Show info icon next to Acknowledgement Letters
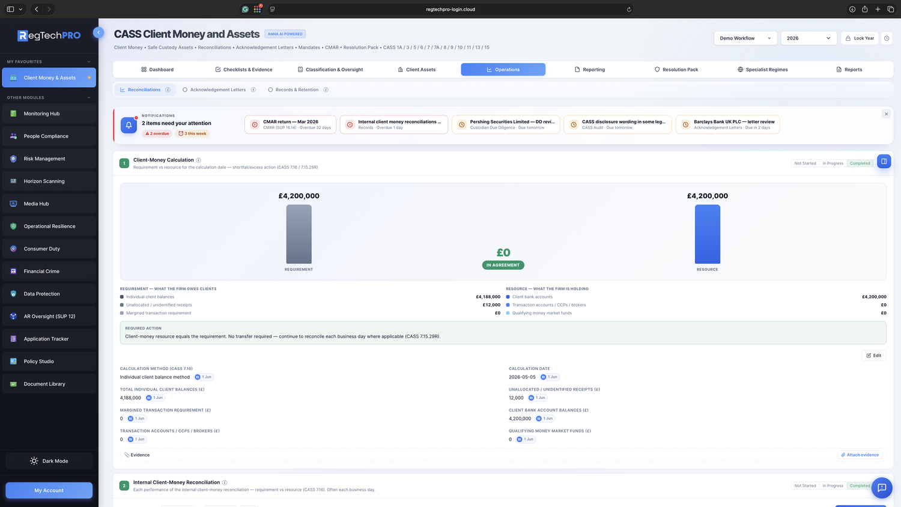Image resolution: width=901 pixels, height=507 pixels. click(253, 90)
